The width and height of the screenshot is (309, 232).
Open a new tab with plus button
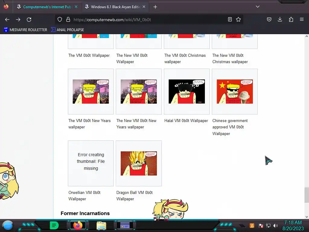coord(155,7)
